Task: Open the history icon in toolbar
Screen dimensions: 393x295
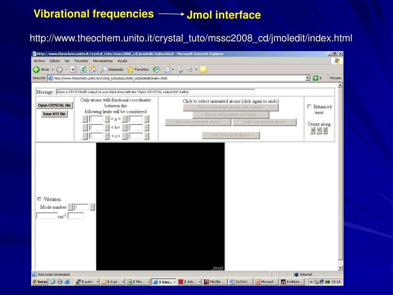Action: tap(156, 70)
